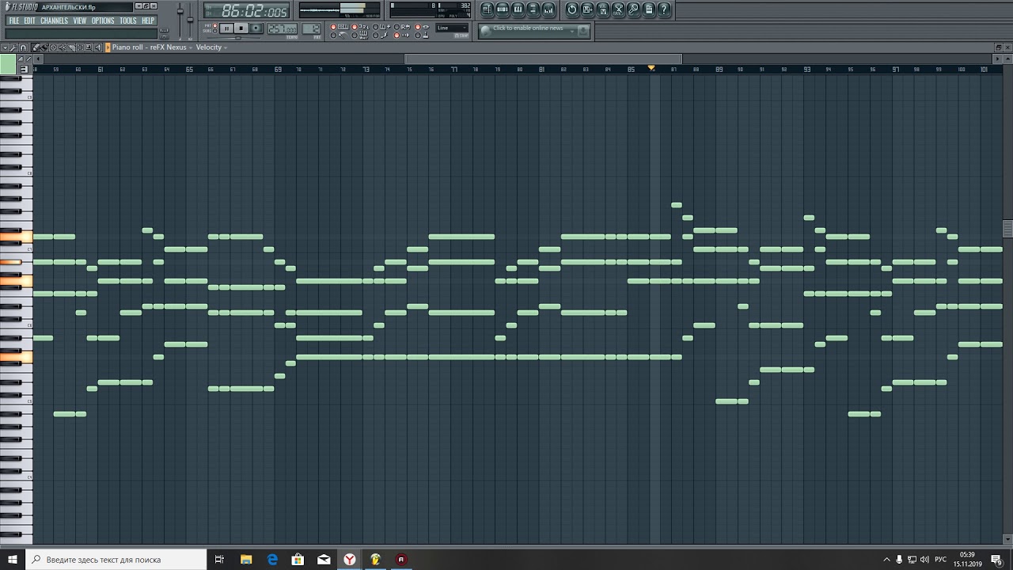The width and height of the screenshot is (1013, 570).
Task: Click the one-click recording microphone icon
Action: click(x=633, y=9)
